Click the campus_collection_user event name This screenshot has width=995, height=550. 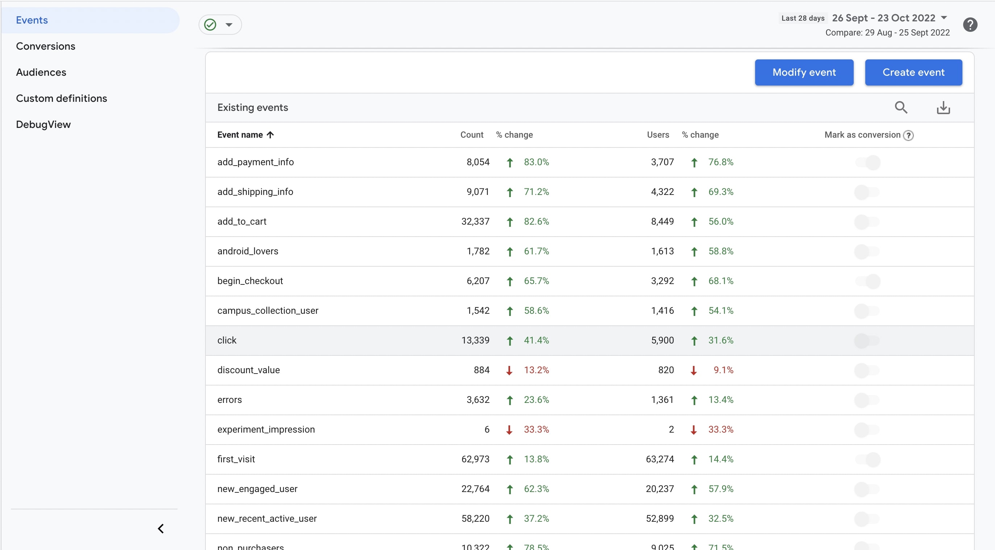(x=268, y=311)
